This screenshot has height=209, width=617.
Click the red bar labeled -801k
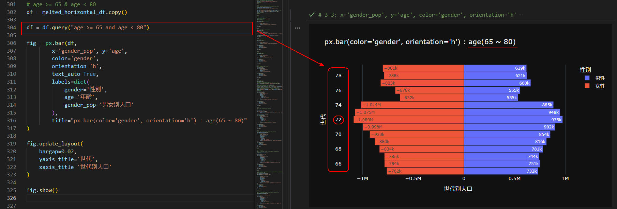[x=423, y=68]
